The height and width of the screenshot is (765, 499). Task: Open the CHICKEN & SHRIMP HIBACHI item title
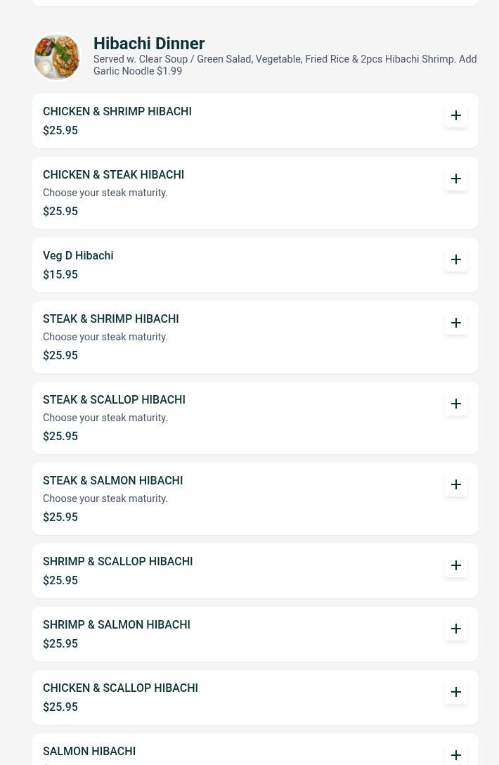click(117, 111)
